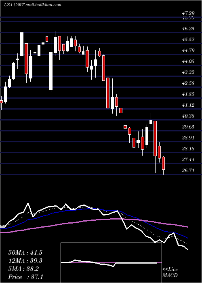Select the 43.32 price axis label

point(188,72)
